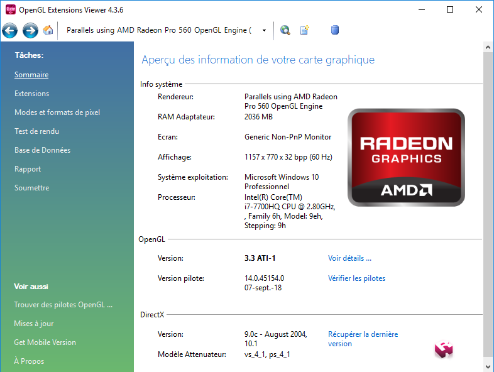Click the page heading Aperçu des information
Image resolution: width=494 pixels, height=372 pixels.
pos(258,60)
